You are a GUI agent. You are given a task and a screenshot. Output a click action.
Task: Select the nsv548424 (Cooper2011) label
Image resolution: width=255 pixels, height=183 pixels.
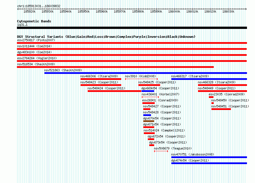(x=106, y=88)
